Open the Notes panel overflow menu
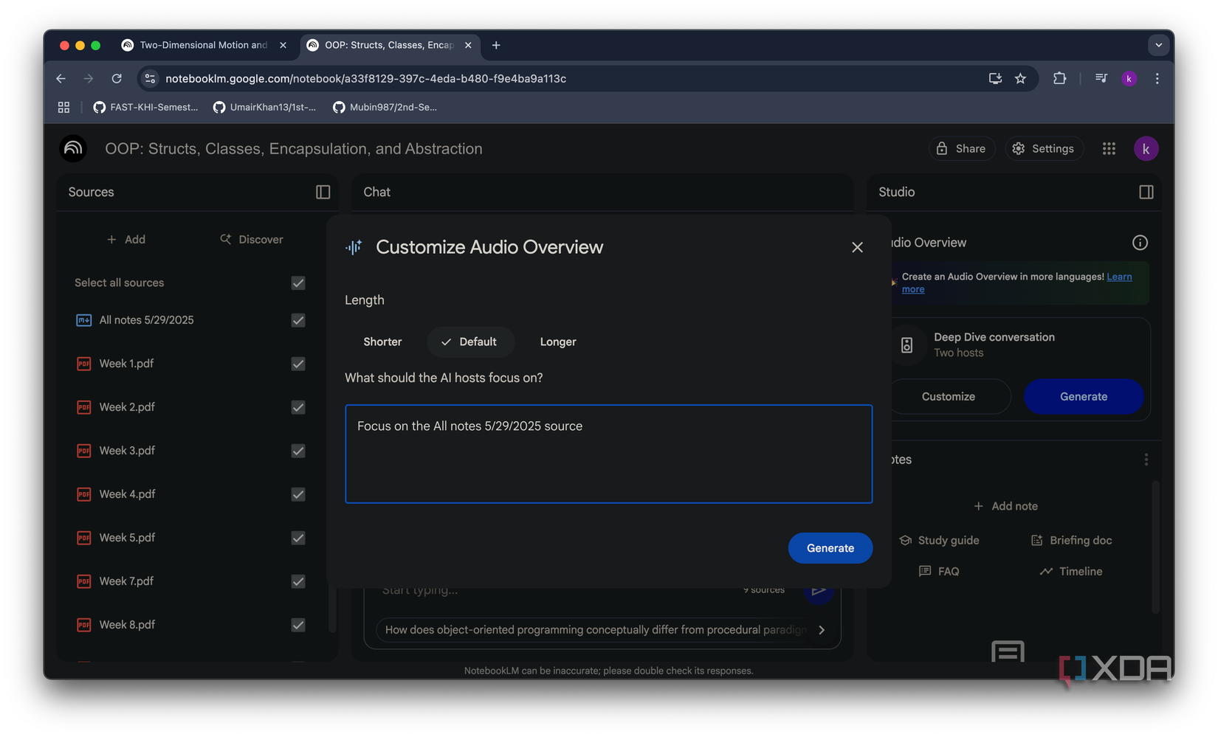Viewport: 1218px width, 737px height. pos(1146,459)
